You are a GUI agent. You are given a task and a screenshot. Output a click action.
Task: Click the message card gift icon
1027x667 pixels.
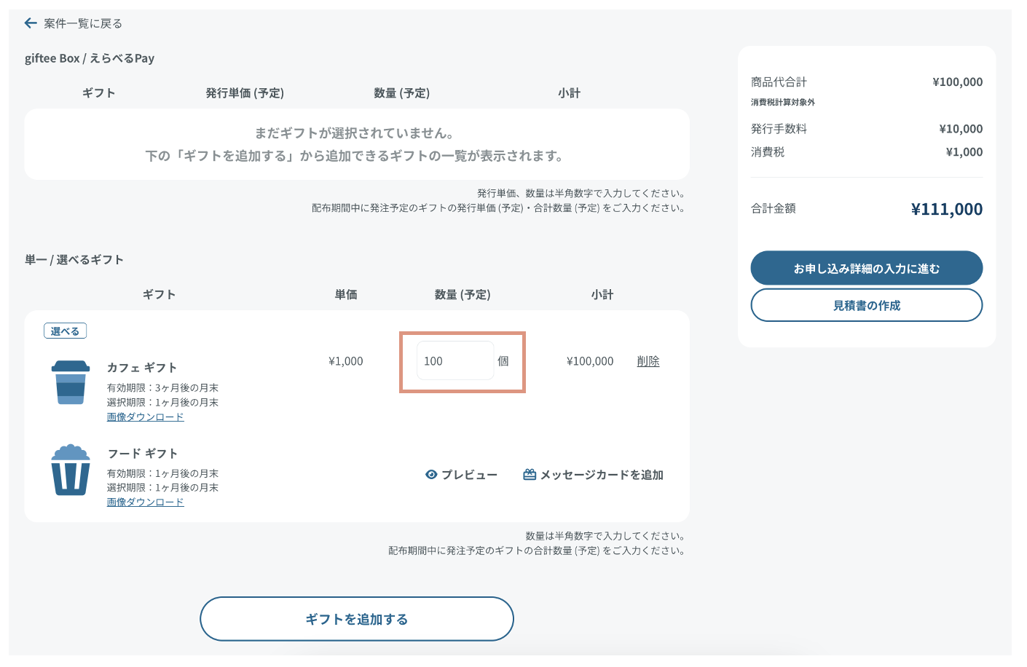coord(530,475)
